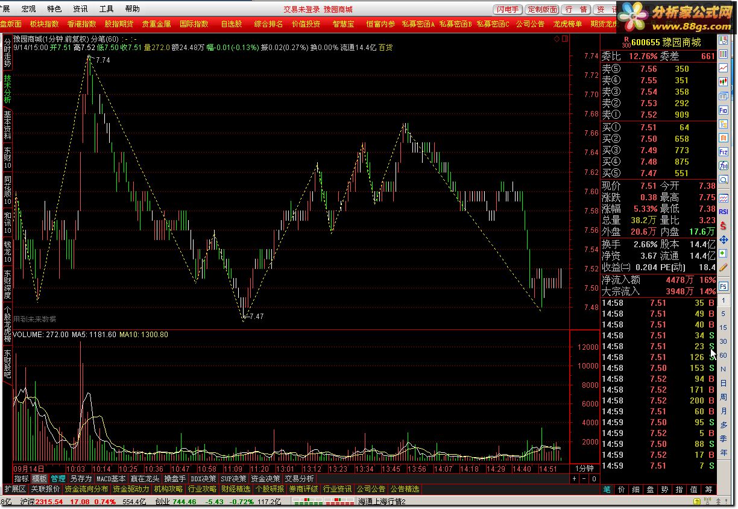Select the 交易分析 template tab

299,479
